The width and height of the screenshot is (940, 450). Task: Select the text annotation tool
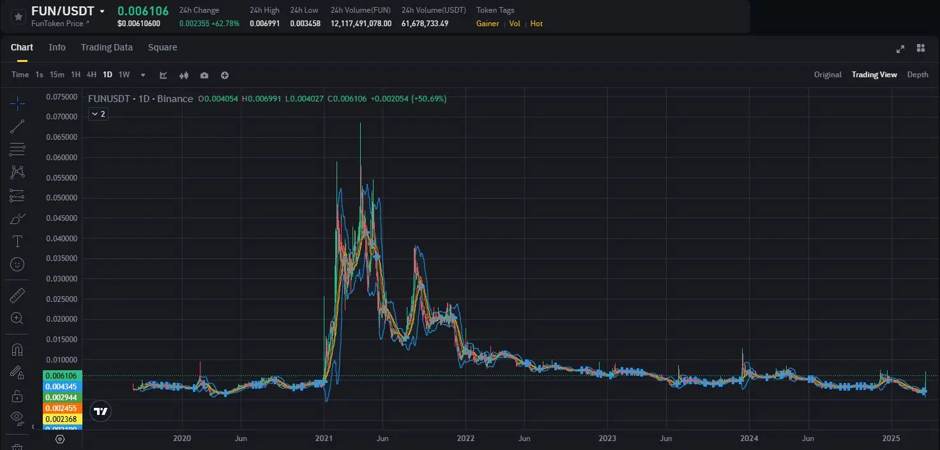point(17,241)
